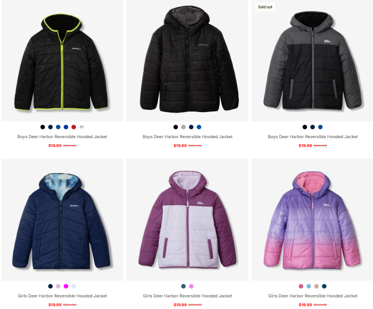373x309 pixels.
Task: Select gray swatch under the all-black jacket
Action: click(x=183, y=127)
